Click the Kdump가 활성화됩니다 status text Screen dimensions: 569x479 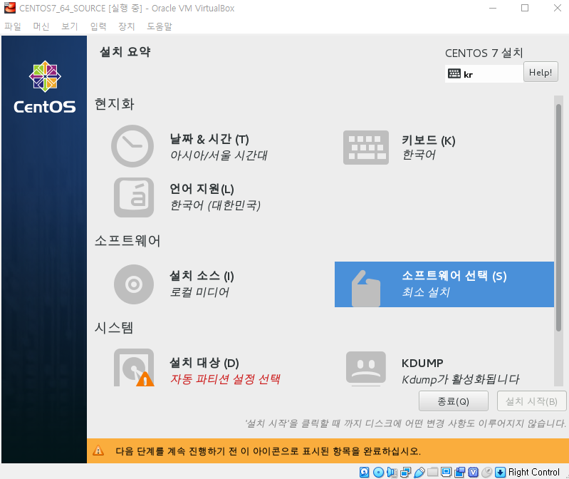(461, 379)
